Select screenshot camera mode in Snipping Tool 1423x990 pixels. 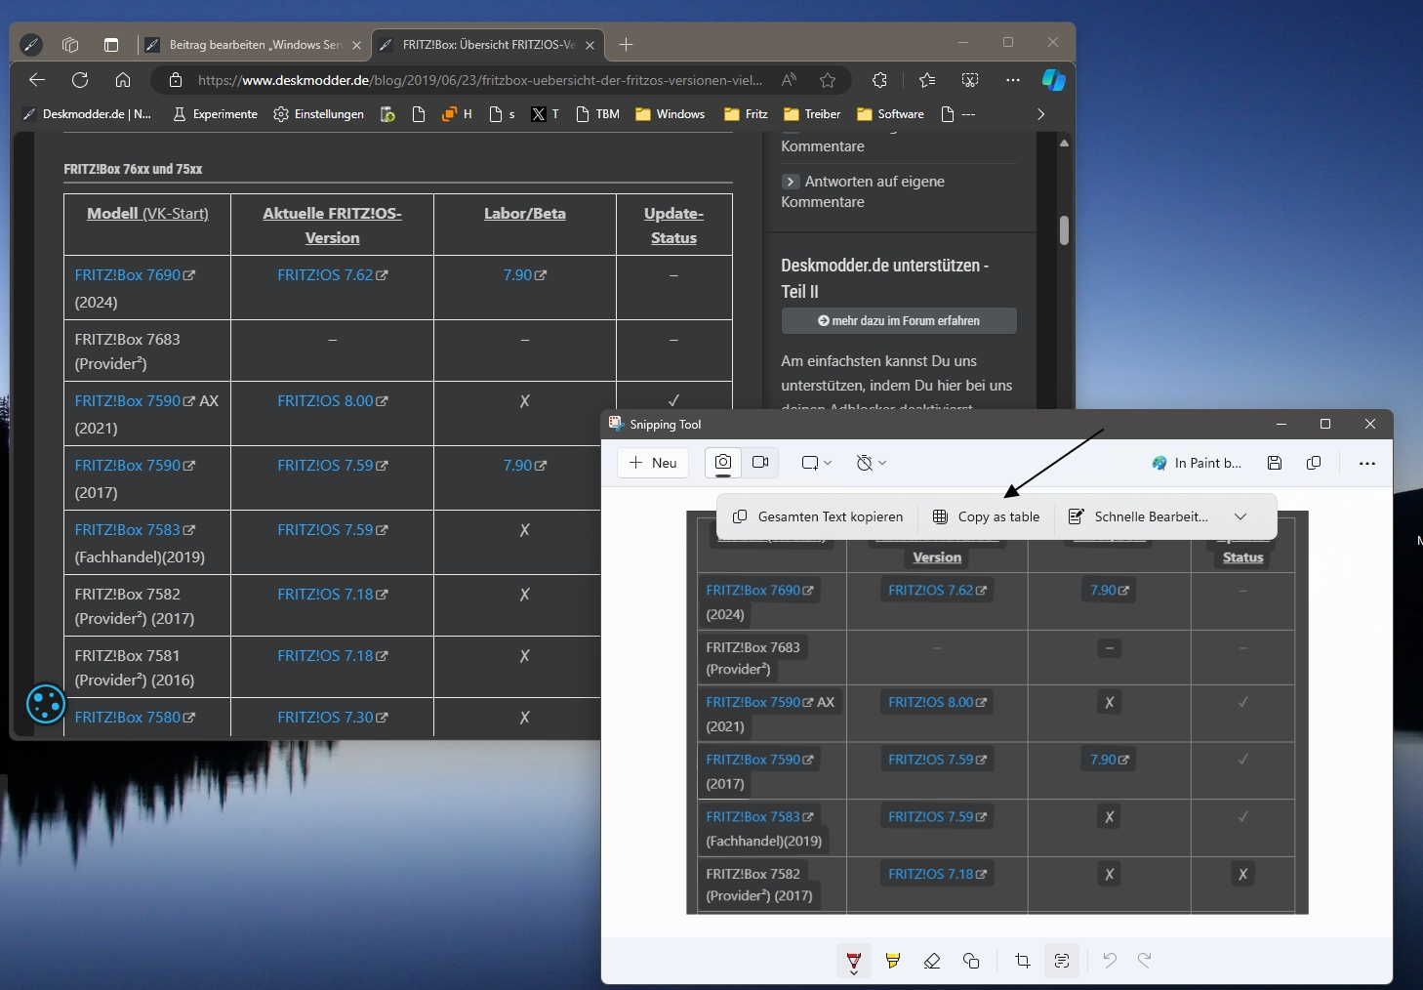[x=723, y=463]
